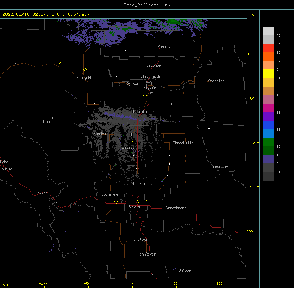Select the Calgary city label

[x=136, y=206]
